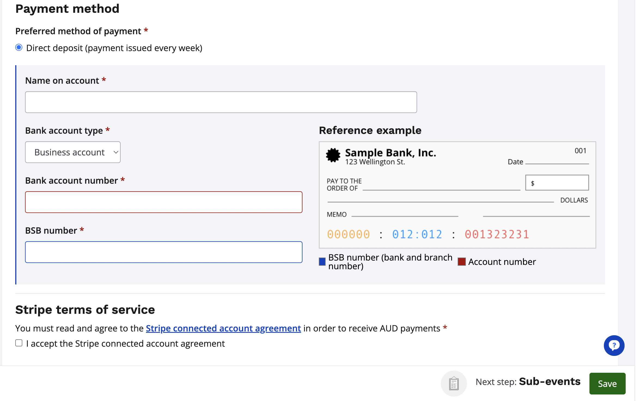Click the Sample Bank starburst logo
Screen dimensions: 636x401
[333, 155]
